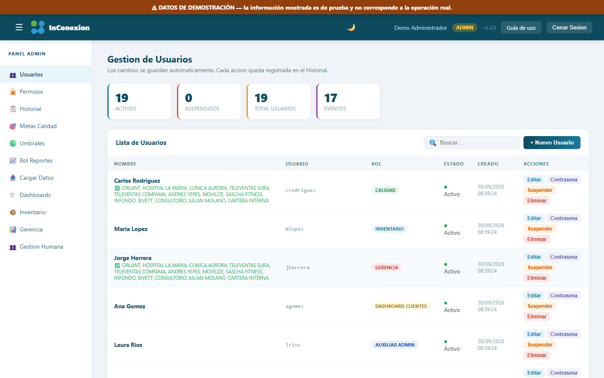Click the CALIDAD role badge
Screen dimensions: 604x378
(x=385, y=190)
